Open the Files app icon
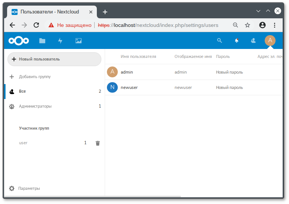 point(42,41)
